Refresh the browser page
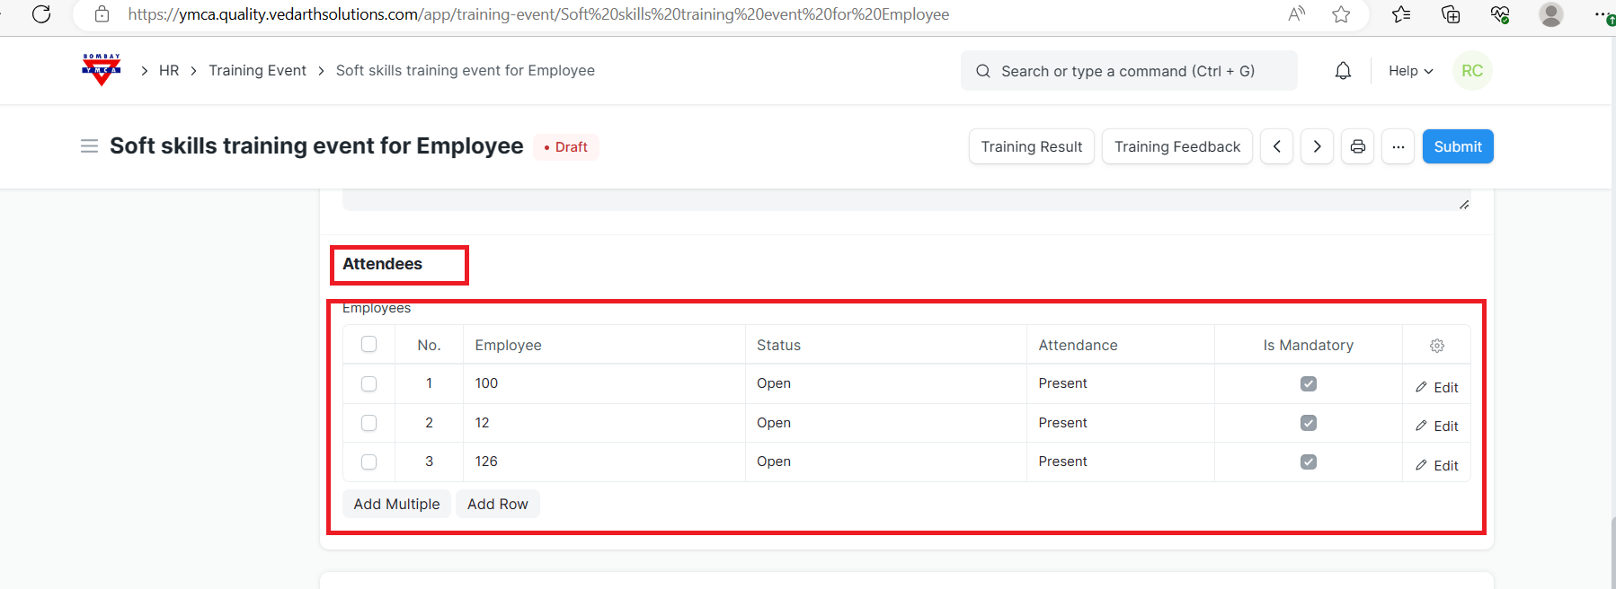The image size is (1616, 589). (41, 14)
